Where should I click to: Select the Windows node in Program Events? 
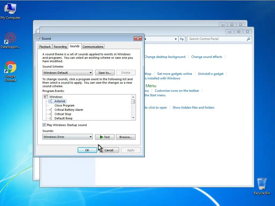coord(56,97)
